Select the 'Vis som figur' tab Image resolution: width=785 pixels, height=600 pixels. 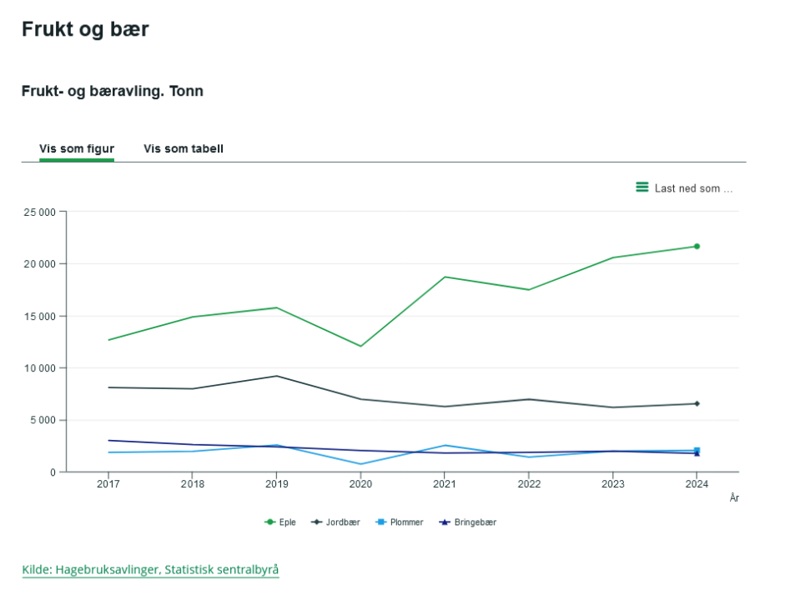[x=77, y=148]
